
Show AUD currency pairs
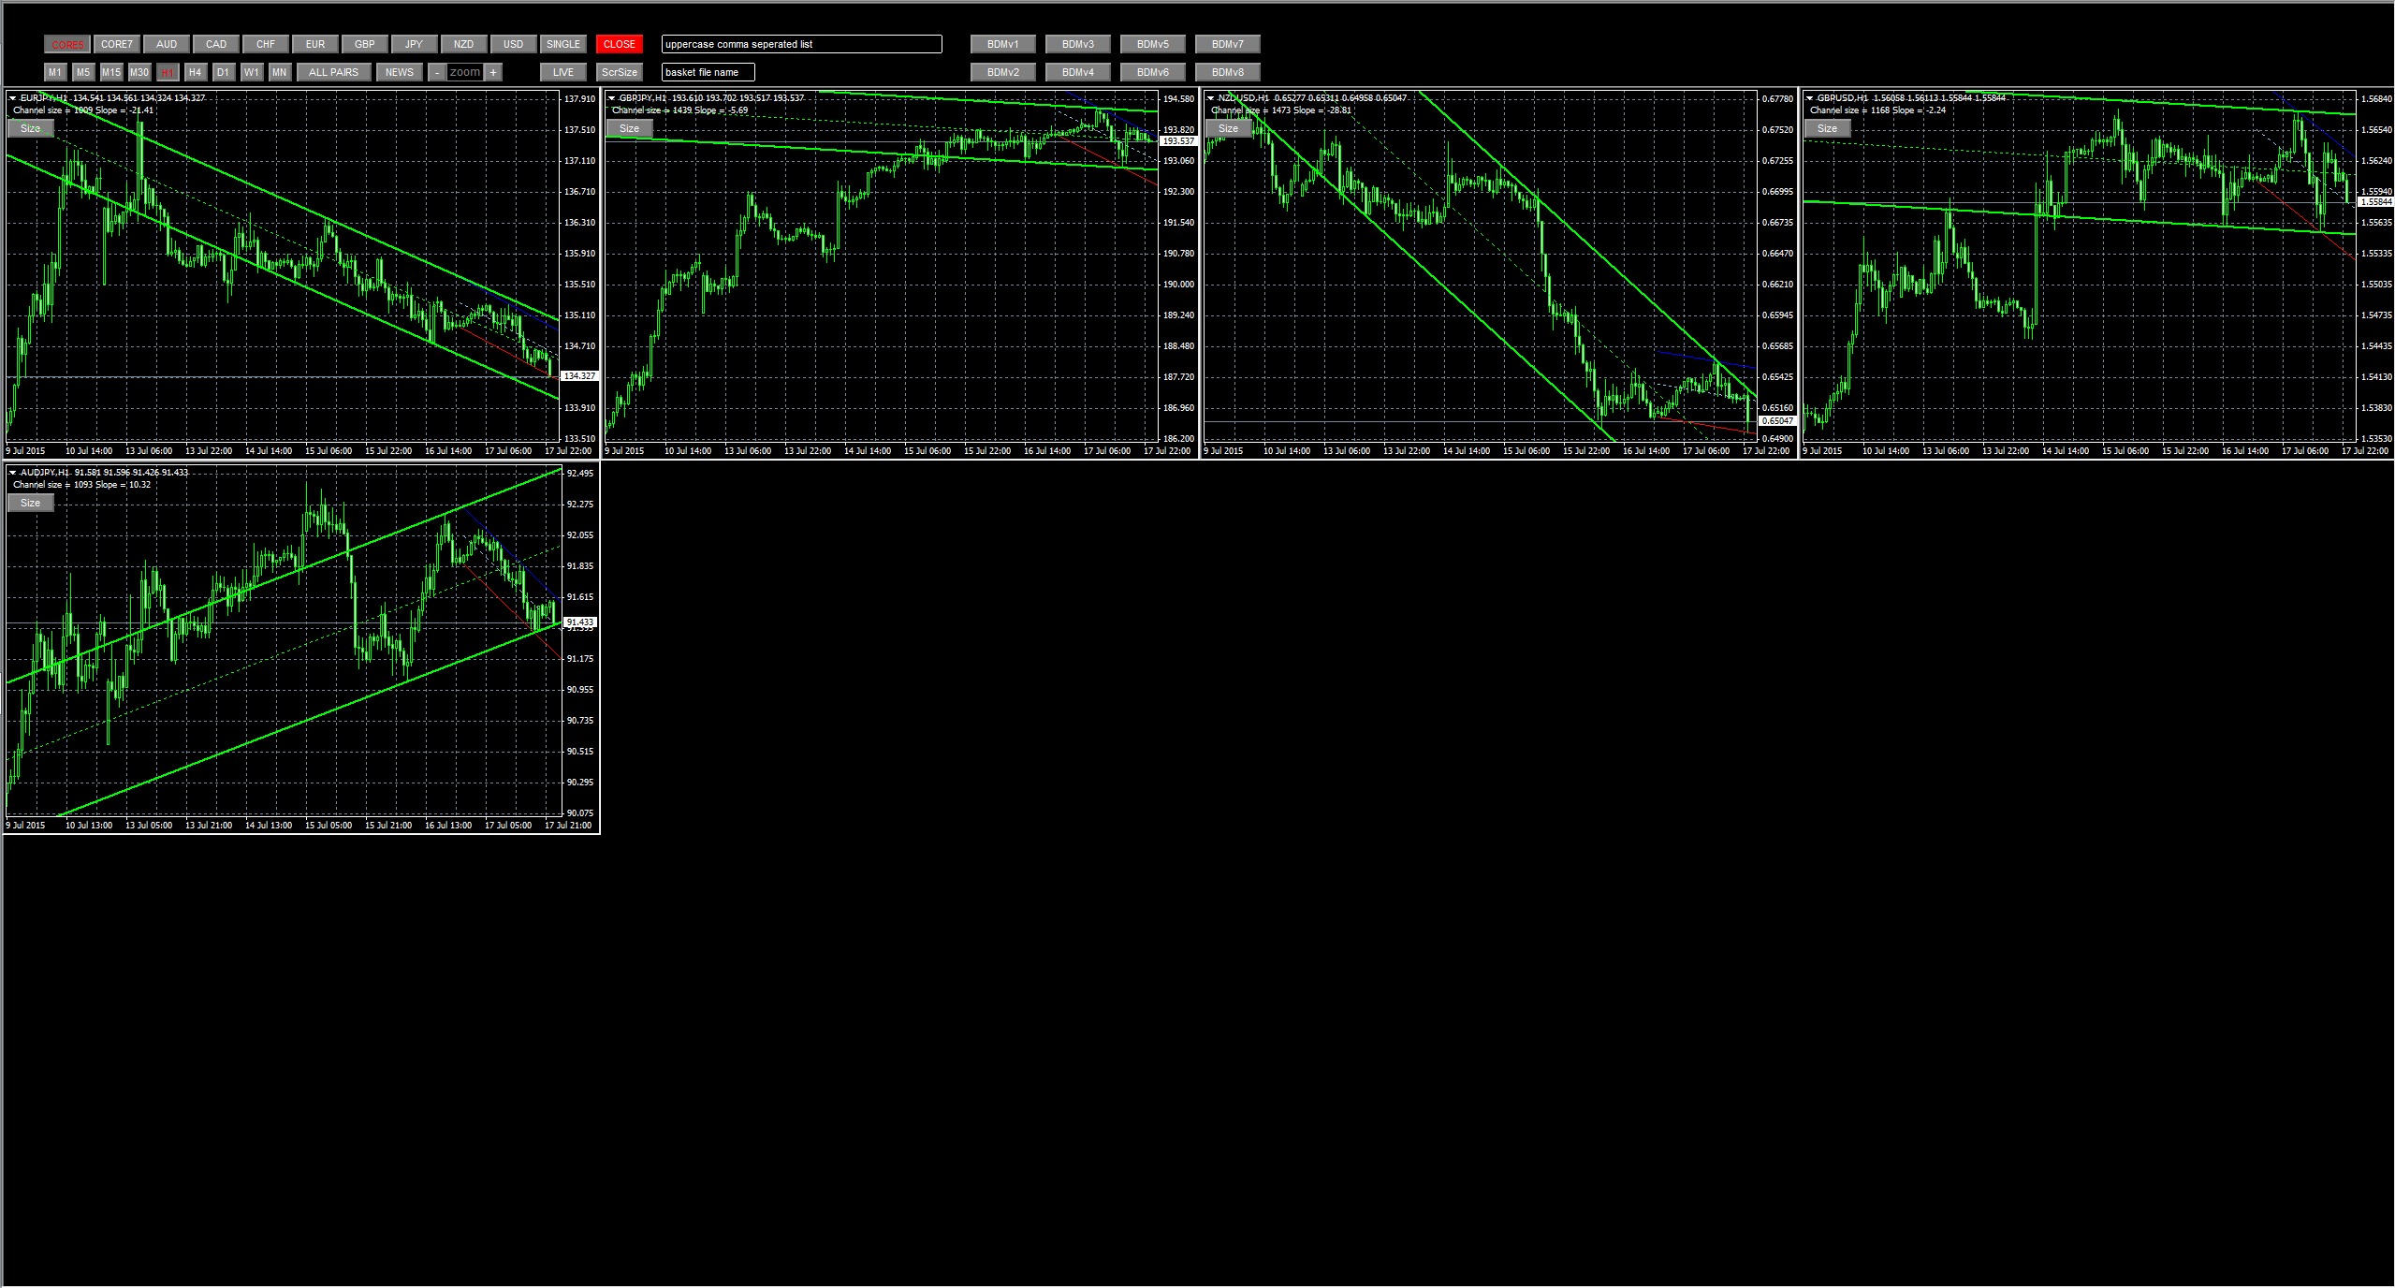(x=167, y=44)
